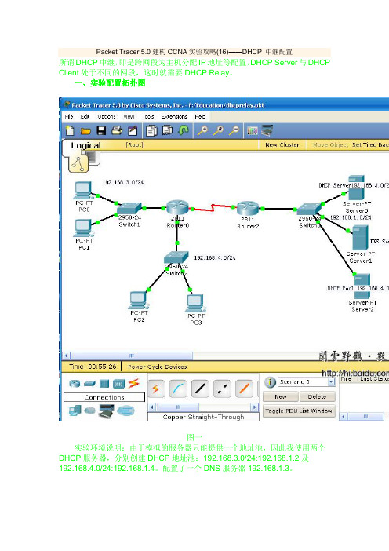Select the Hubs device category icon
The width and height of the screenshot is (389, 551).
(x=104, y=383)
